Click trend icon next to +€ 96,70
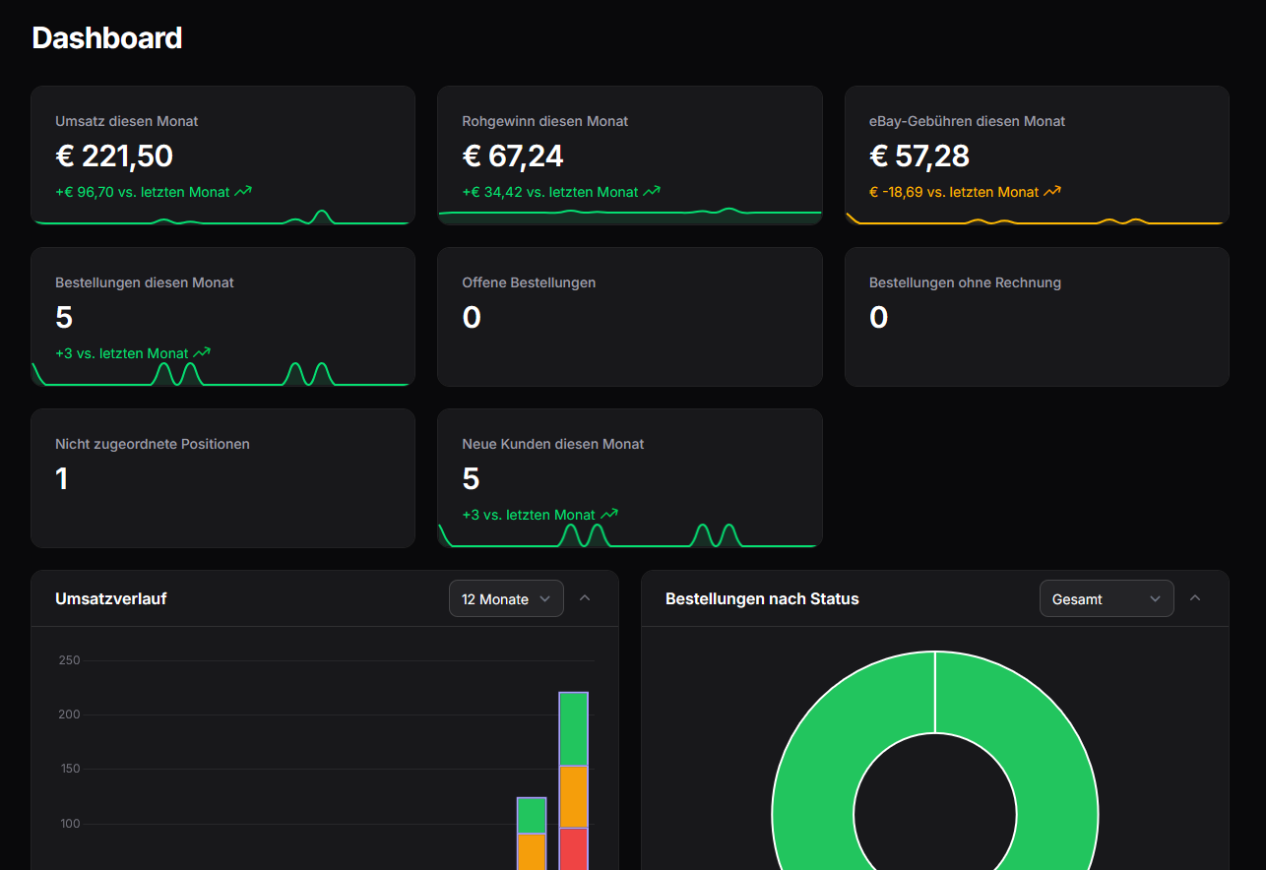The image size is (1266, 870). pyautogui.click(x=243, y=191)
